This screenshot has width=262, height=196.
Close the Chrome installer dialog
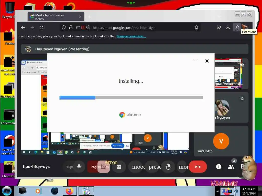click(207, 61)
